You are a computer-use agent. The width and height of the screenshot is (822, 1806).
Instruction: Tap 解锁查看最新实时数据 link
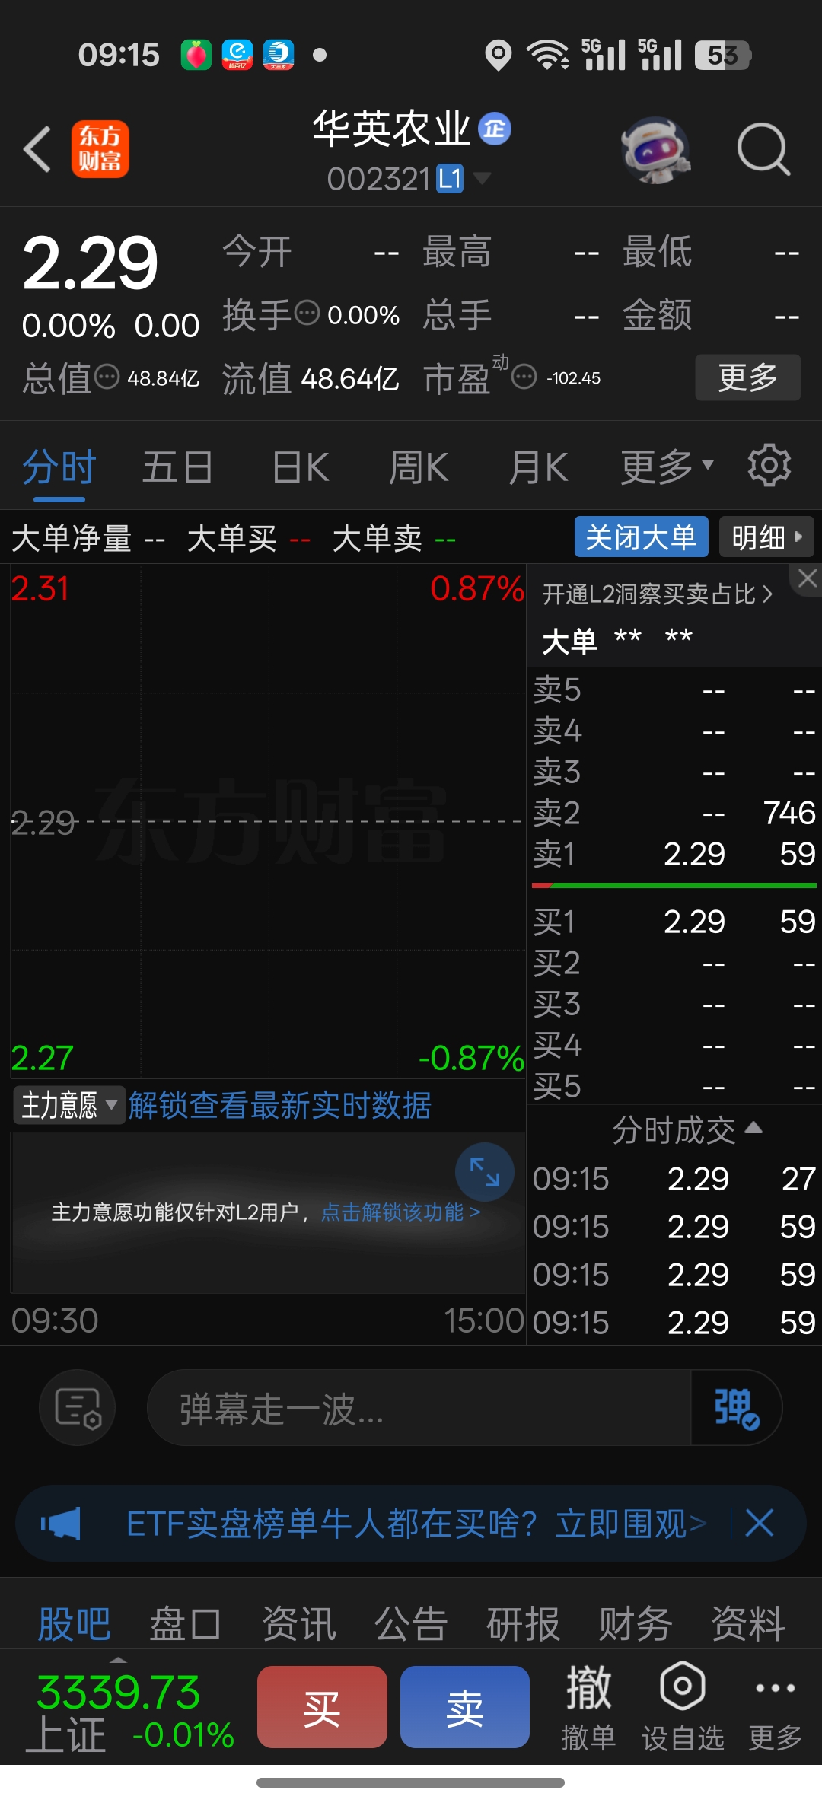(279, 1105)
